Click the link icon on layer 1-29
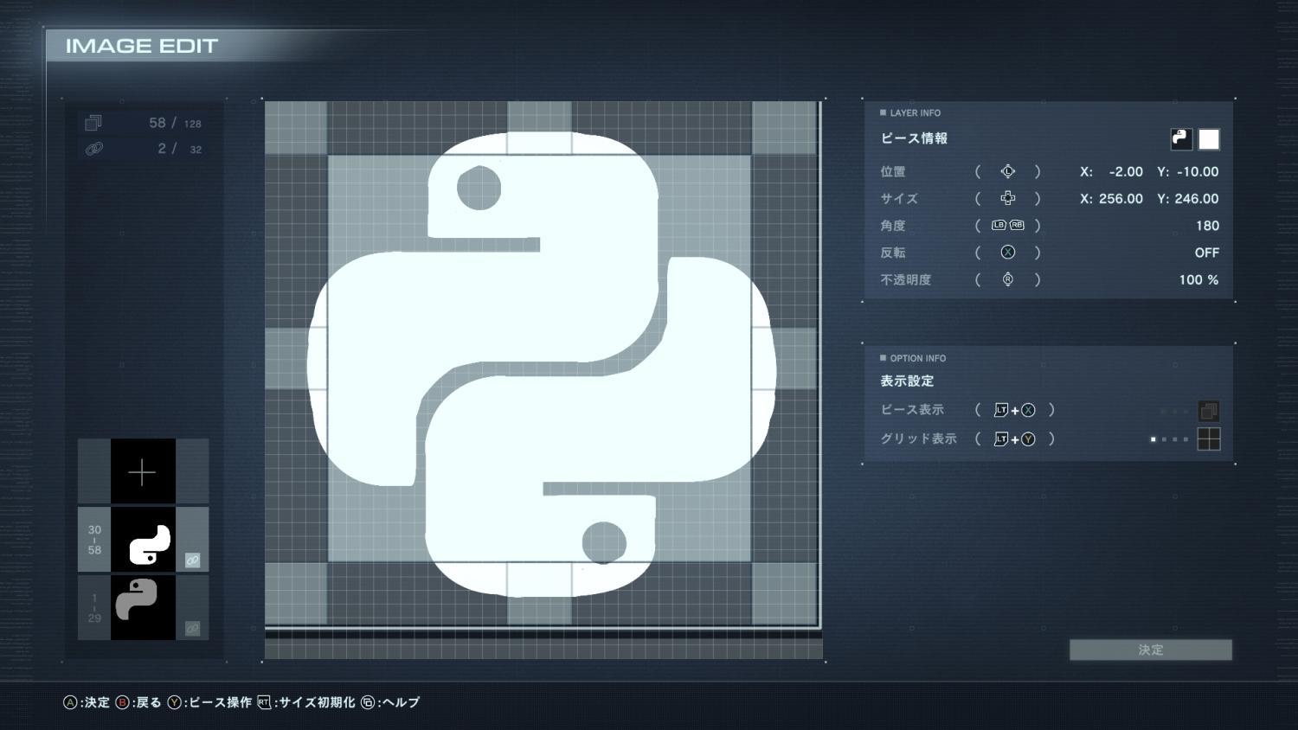 pos(192,628)
